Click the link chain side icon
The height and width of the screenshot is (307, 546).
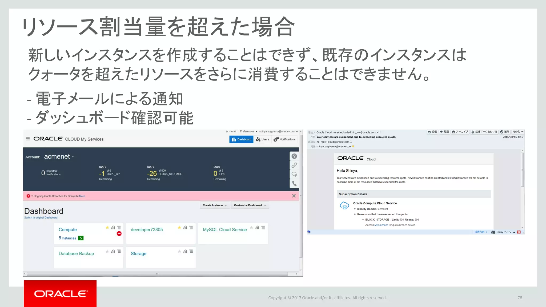[x=294, y=165]
